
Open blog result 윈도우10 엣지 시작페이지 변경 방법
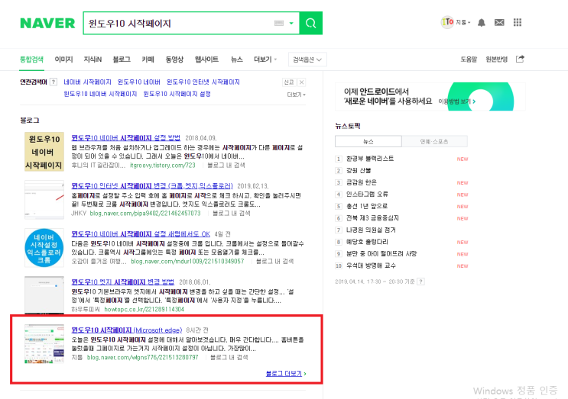tap(122, 282)
